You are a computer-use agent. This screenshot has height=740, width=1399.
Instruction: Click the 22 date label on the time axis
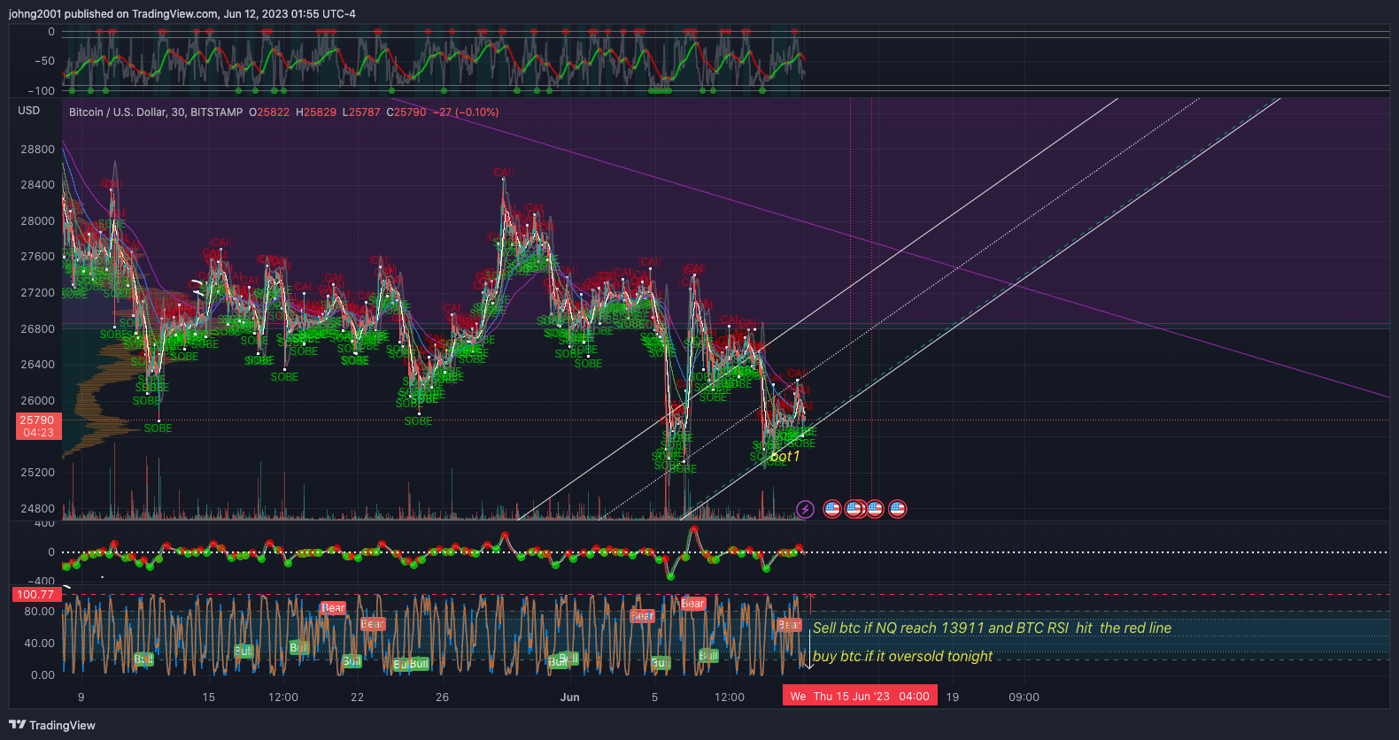[x=357, y=698]
